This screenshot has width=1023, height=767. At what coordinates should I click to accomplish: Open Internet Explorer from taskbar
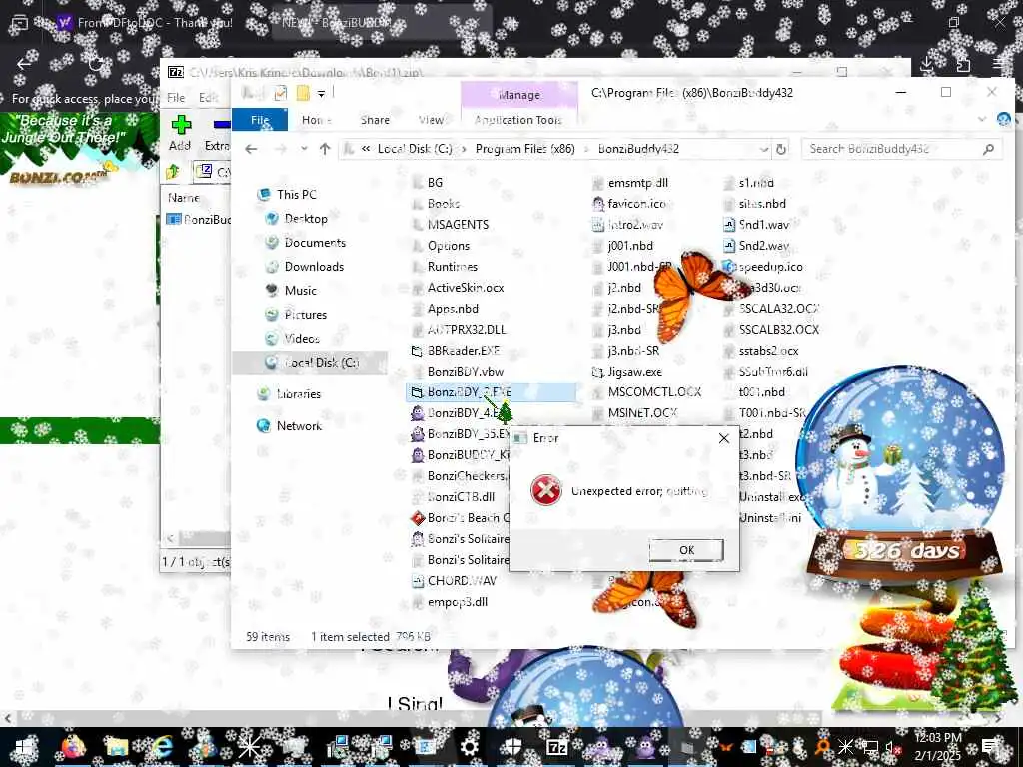tap(161, 747)
